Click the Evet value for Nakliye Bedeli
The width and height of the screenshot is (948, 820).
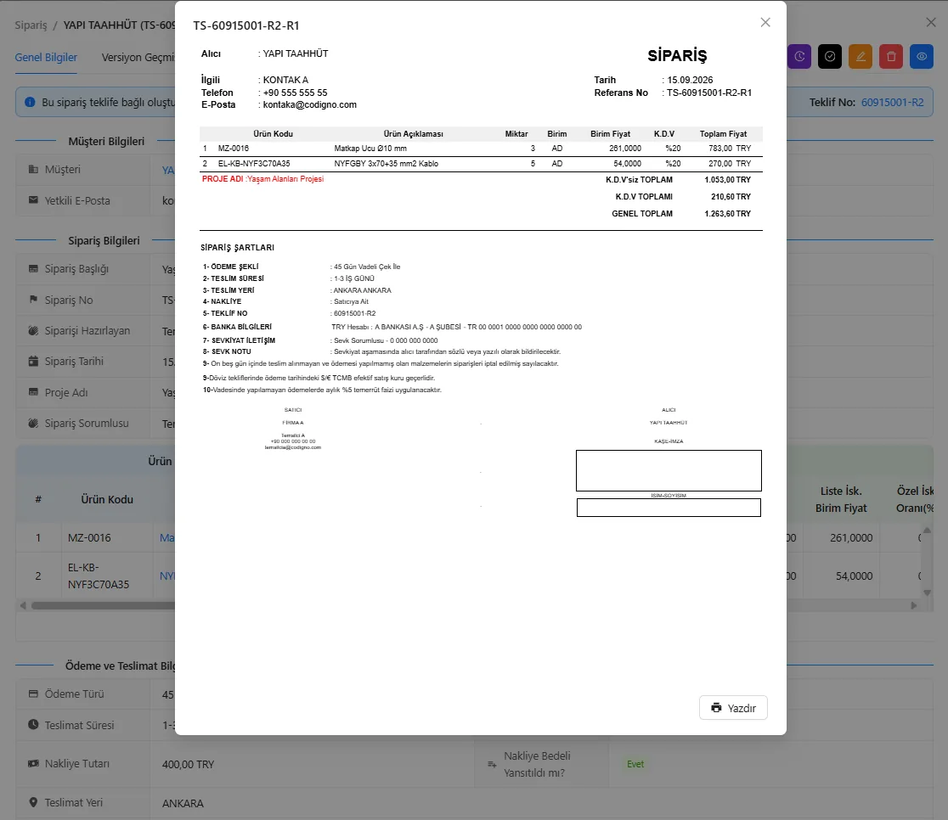tap(635, 765)
